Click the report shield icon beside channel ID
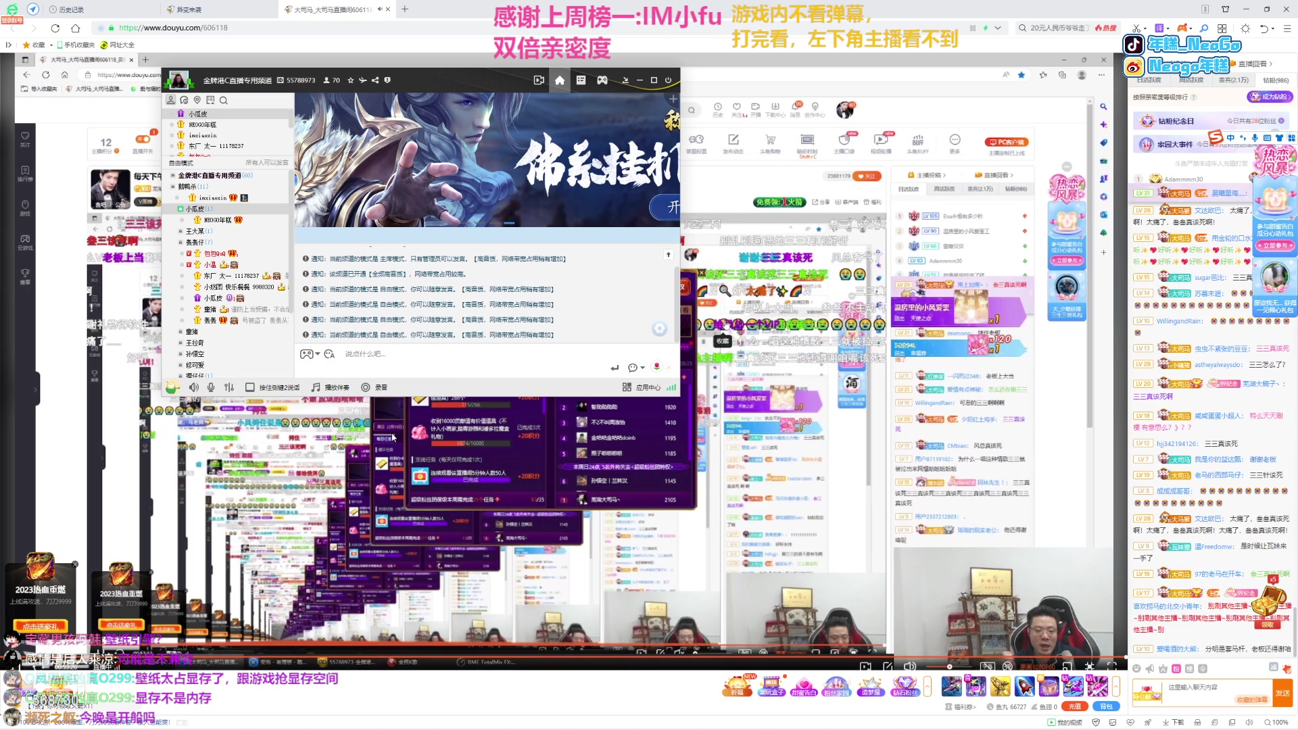The image size is (1298, 730). (387, 80)
